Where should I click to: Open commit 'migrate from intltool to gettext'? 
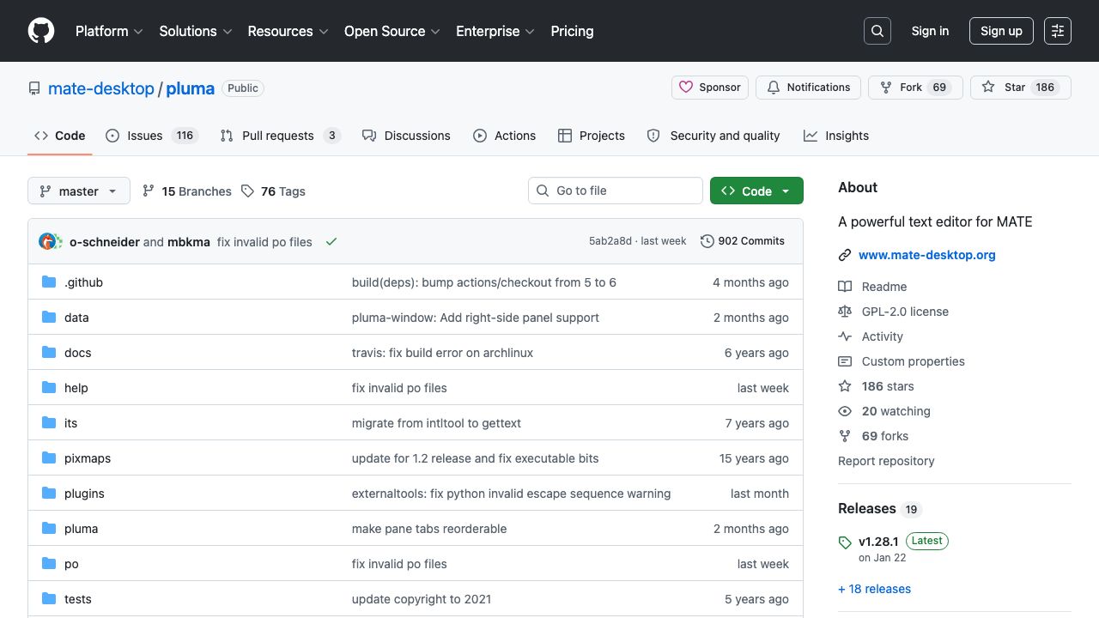pos(436,423)
